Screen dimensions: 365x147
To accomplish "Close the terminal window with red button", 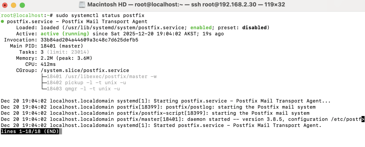I will (x=5, y=5).
